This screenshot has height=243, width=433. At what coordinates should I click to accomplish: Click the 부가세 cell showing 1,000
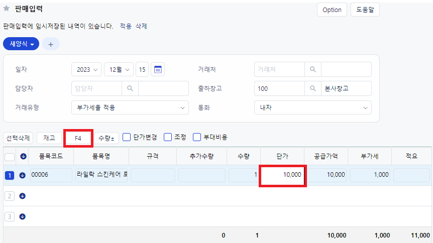[370, 175]
